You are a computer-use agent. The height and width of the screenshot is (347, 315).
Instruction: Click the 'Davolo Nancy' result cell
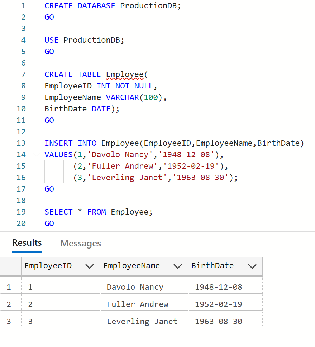(135, 287)
